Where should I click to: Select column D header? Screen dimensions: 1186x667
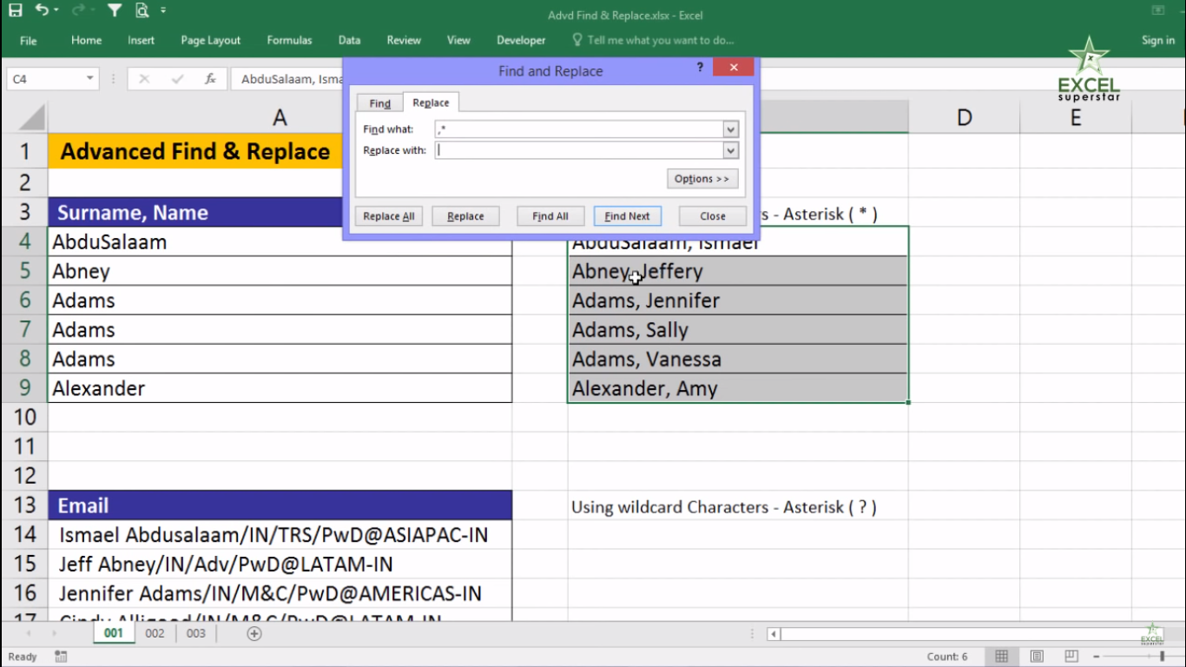[x=964, y=117]
